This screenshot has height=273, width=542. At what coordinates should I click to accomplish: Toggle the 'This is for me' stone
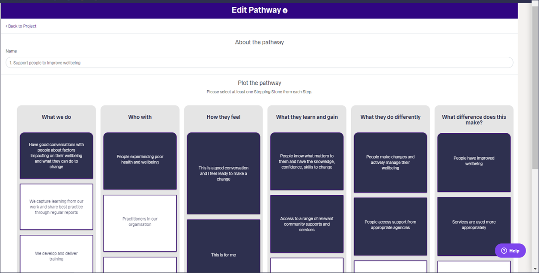(x=224, y=246)
